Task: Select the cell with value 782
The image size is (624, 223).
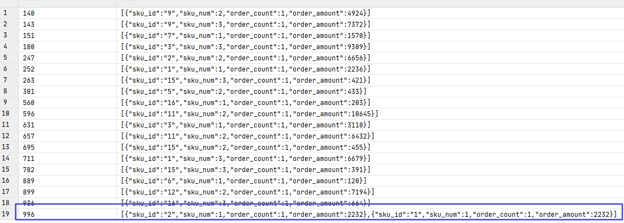Action: [67, 170]
